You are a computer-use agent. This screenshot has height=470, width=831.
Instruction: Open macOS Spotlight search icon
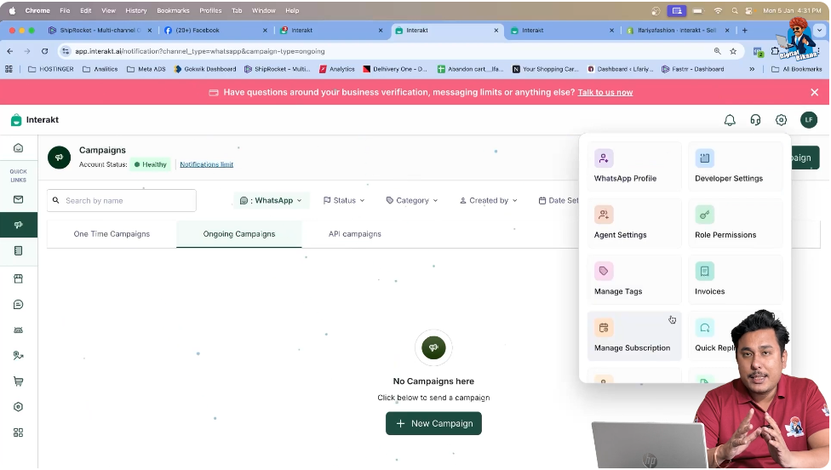pos(735,10)
